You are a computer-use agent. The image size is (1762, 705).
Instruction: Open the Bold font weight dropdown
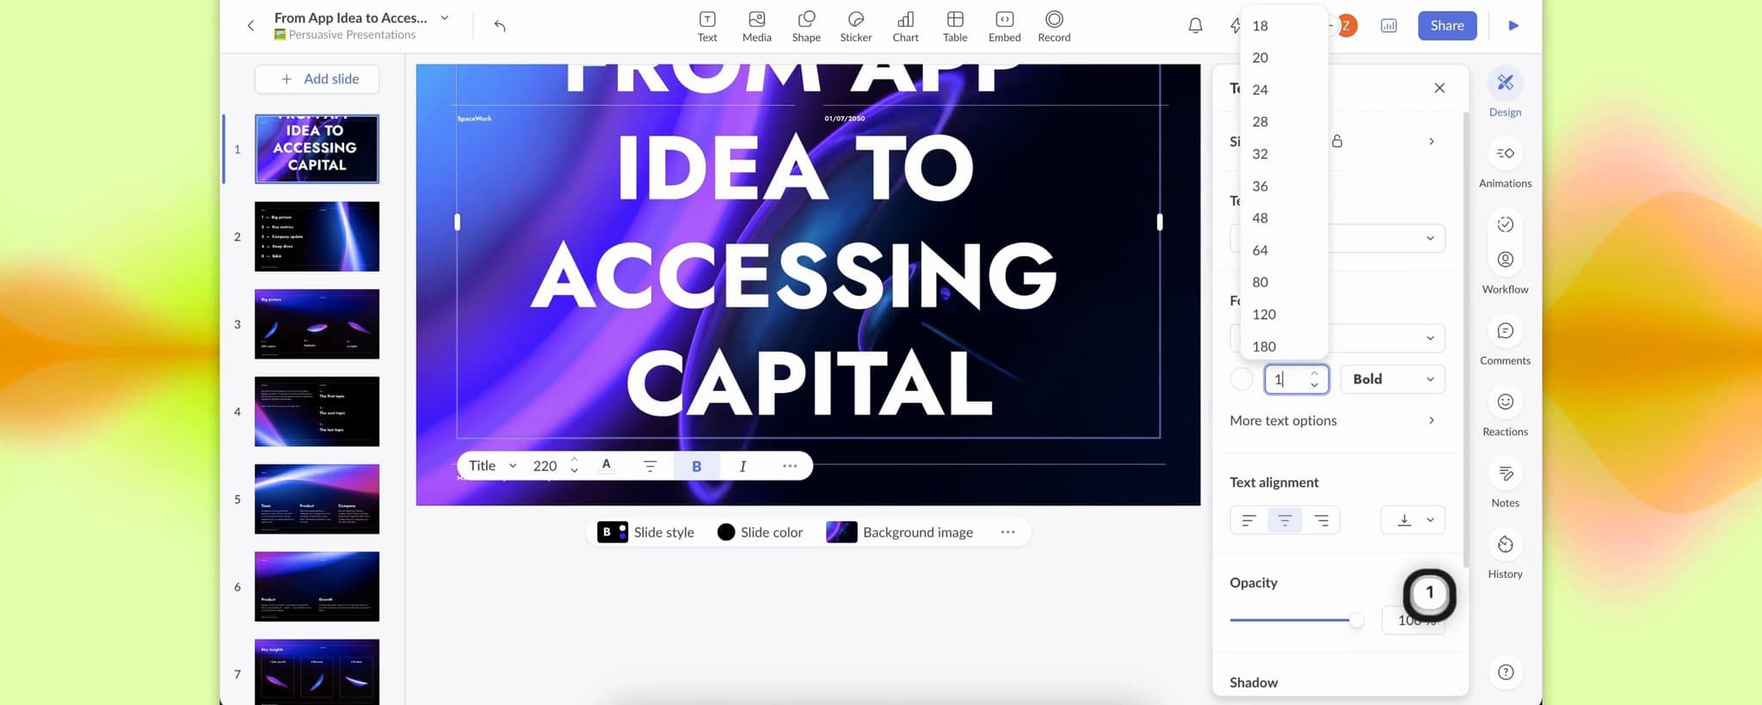click(1392, 379)
